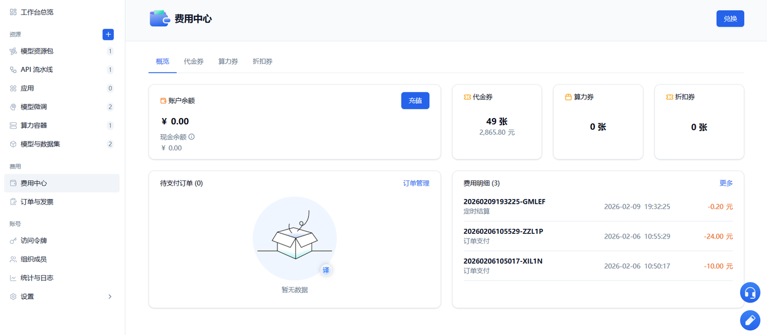Click 更多 in 费用明细
767x335 pixels.
point(726,183)
